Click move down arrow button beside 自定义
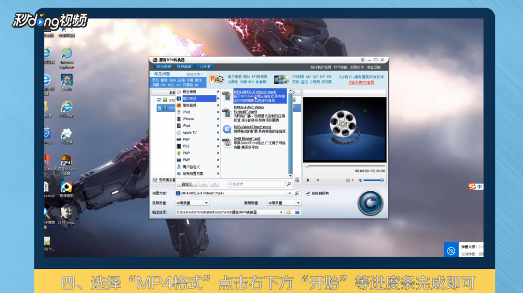This screenshot has height=293, width=523. point(214,184)
